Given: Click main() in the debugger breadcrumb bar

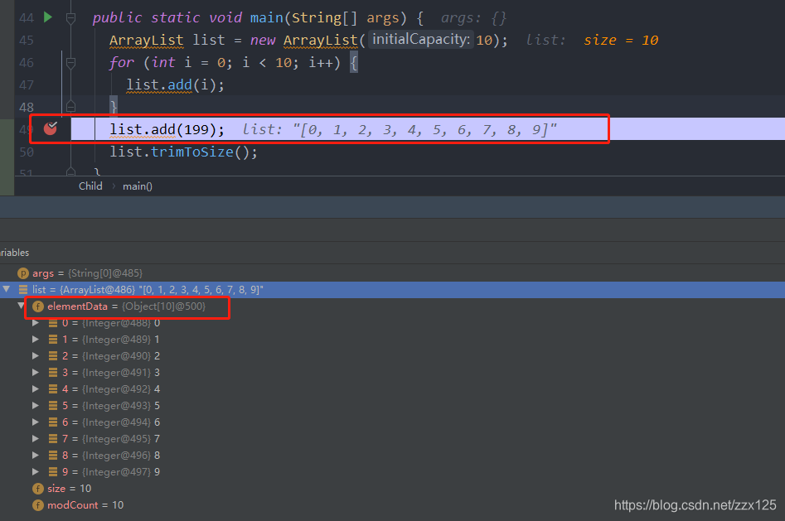Looking at the screenshot, I should click(x=138, y=186).
